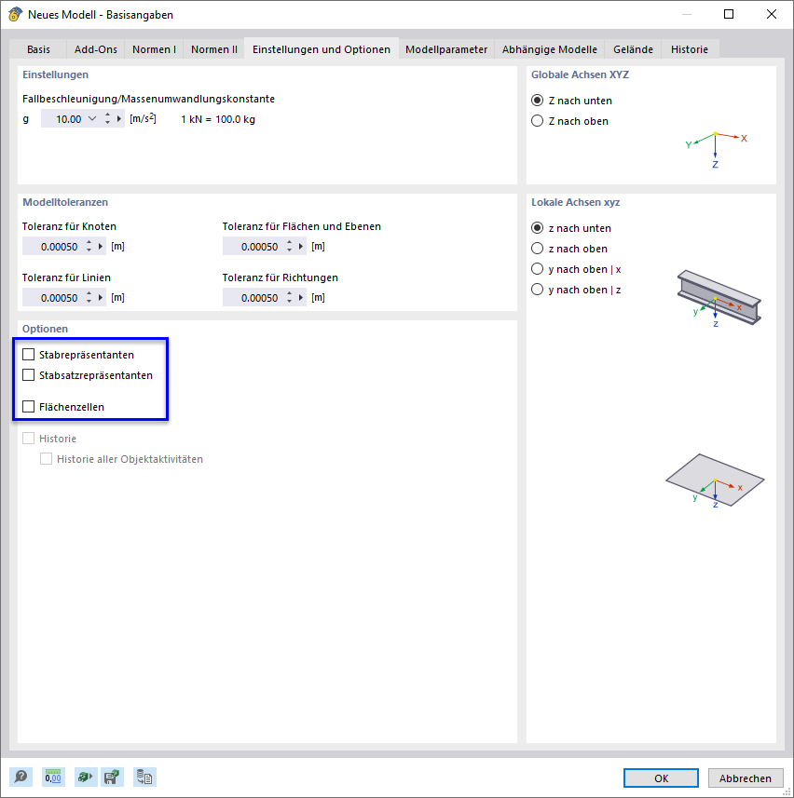
Task: Click the stepper for Toleranz für Knoten
Action: point(89,247)
